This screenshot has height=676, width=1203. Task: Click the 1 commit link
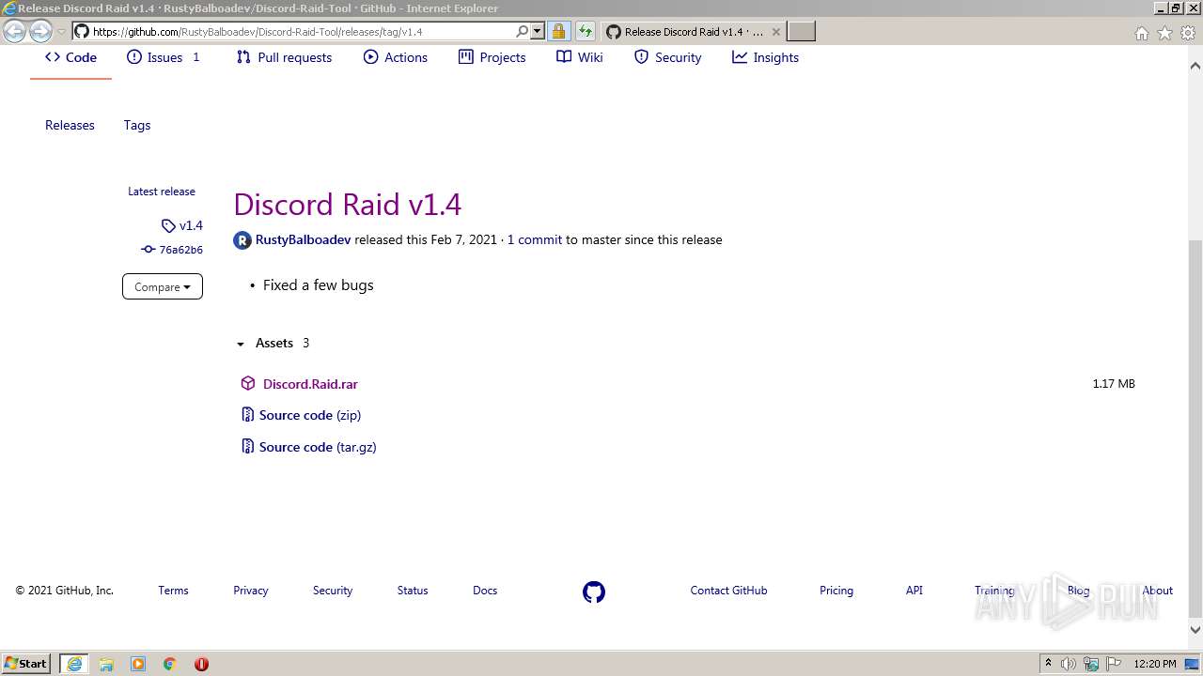[x=535, y=239]
